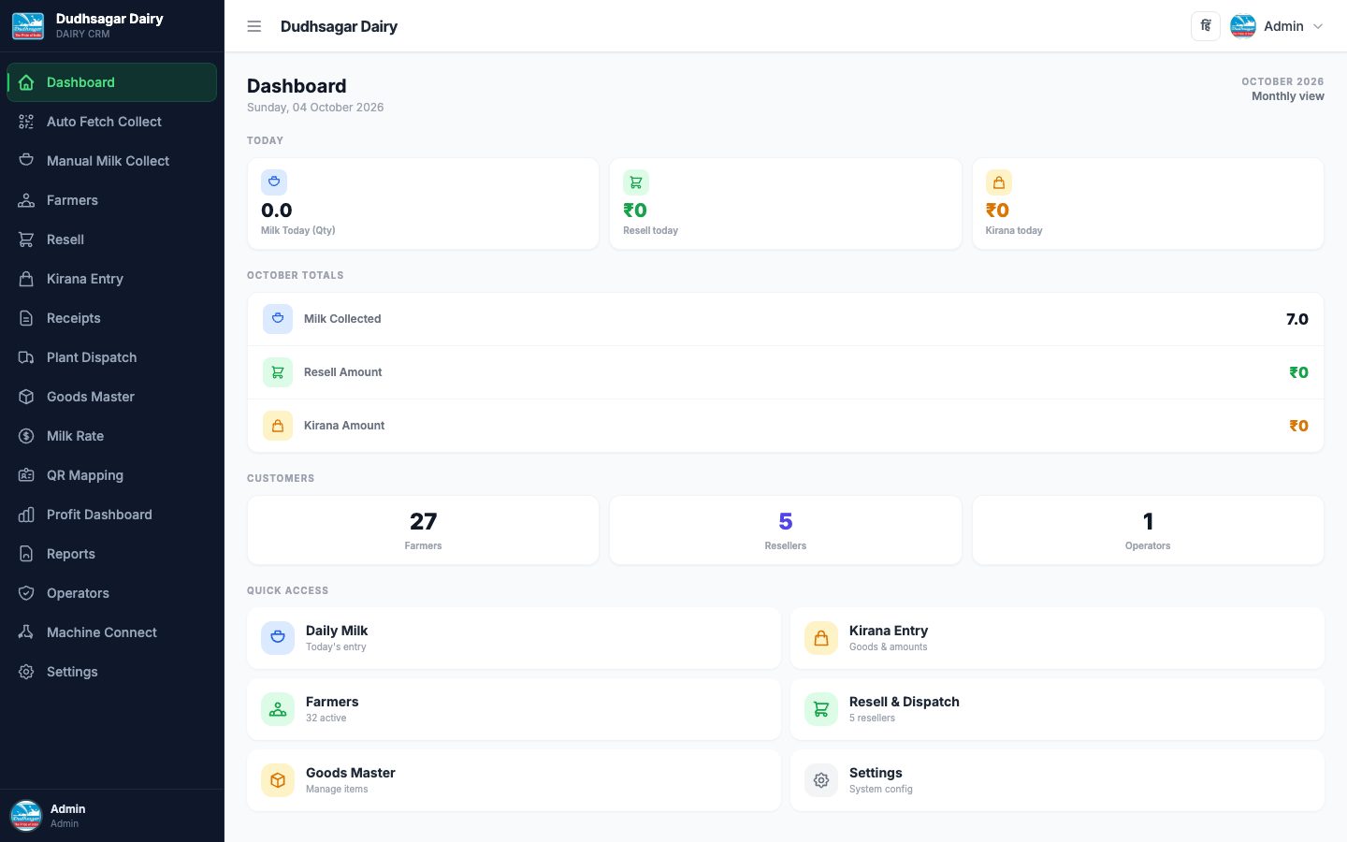Click the Auto Fetch Collect QR icon
1347x842 pixels.
(26, 122)
